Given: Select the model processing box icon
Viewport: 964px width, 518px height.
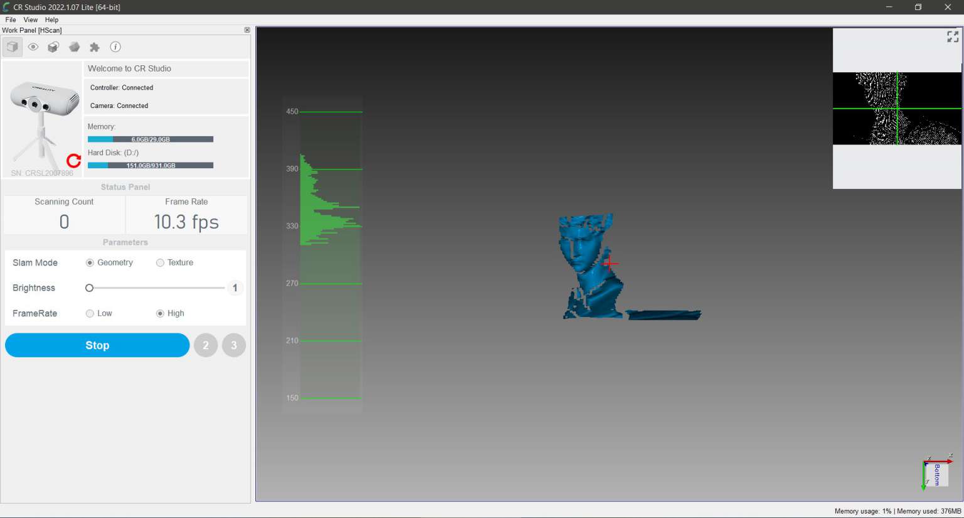Looking at the screenshot, I should 53,46.
